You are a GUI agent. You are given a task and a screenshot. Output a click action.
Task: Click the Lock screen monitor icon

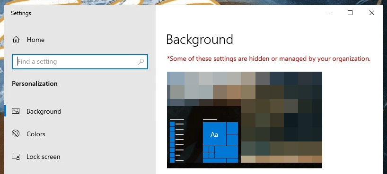pyautogui.click(x=16, y=157)
